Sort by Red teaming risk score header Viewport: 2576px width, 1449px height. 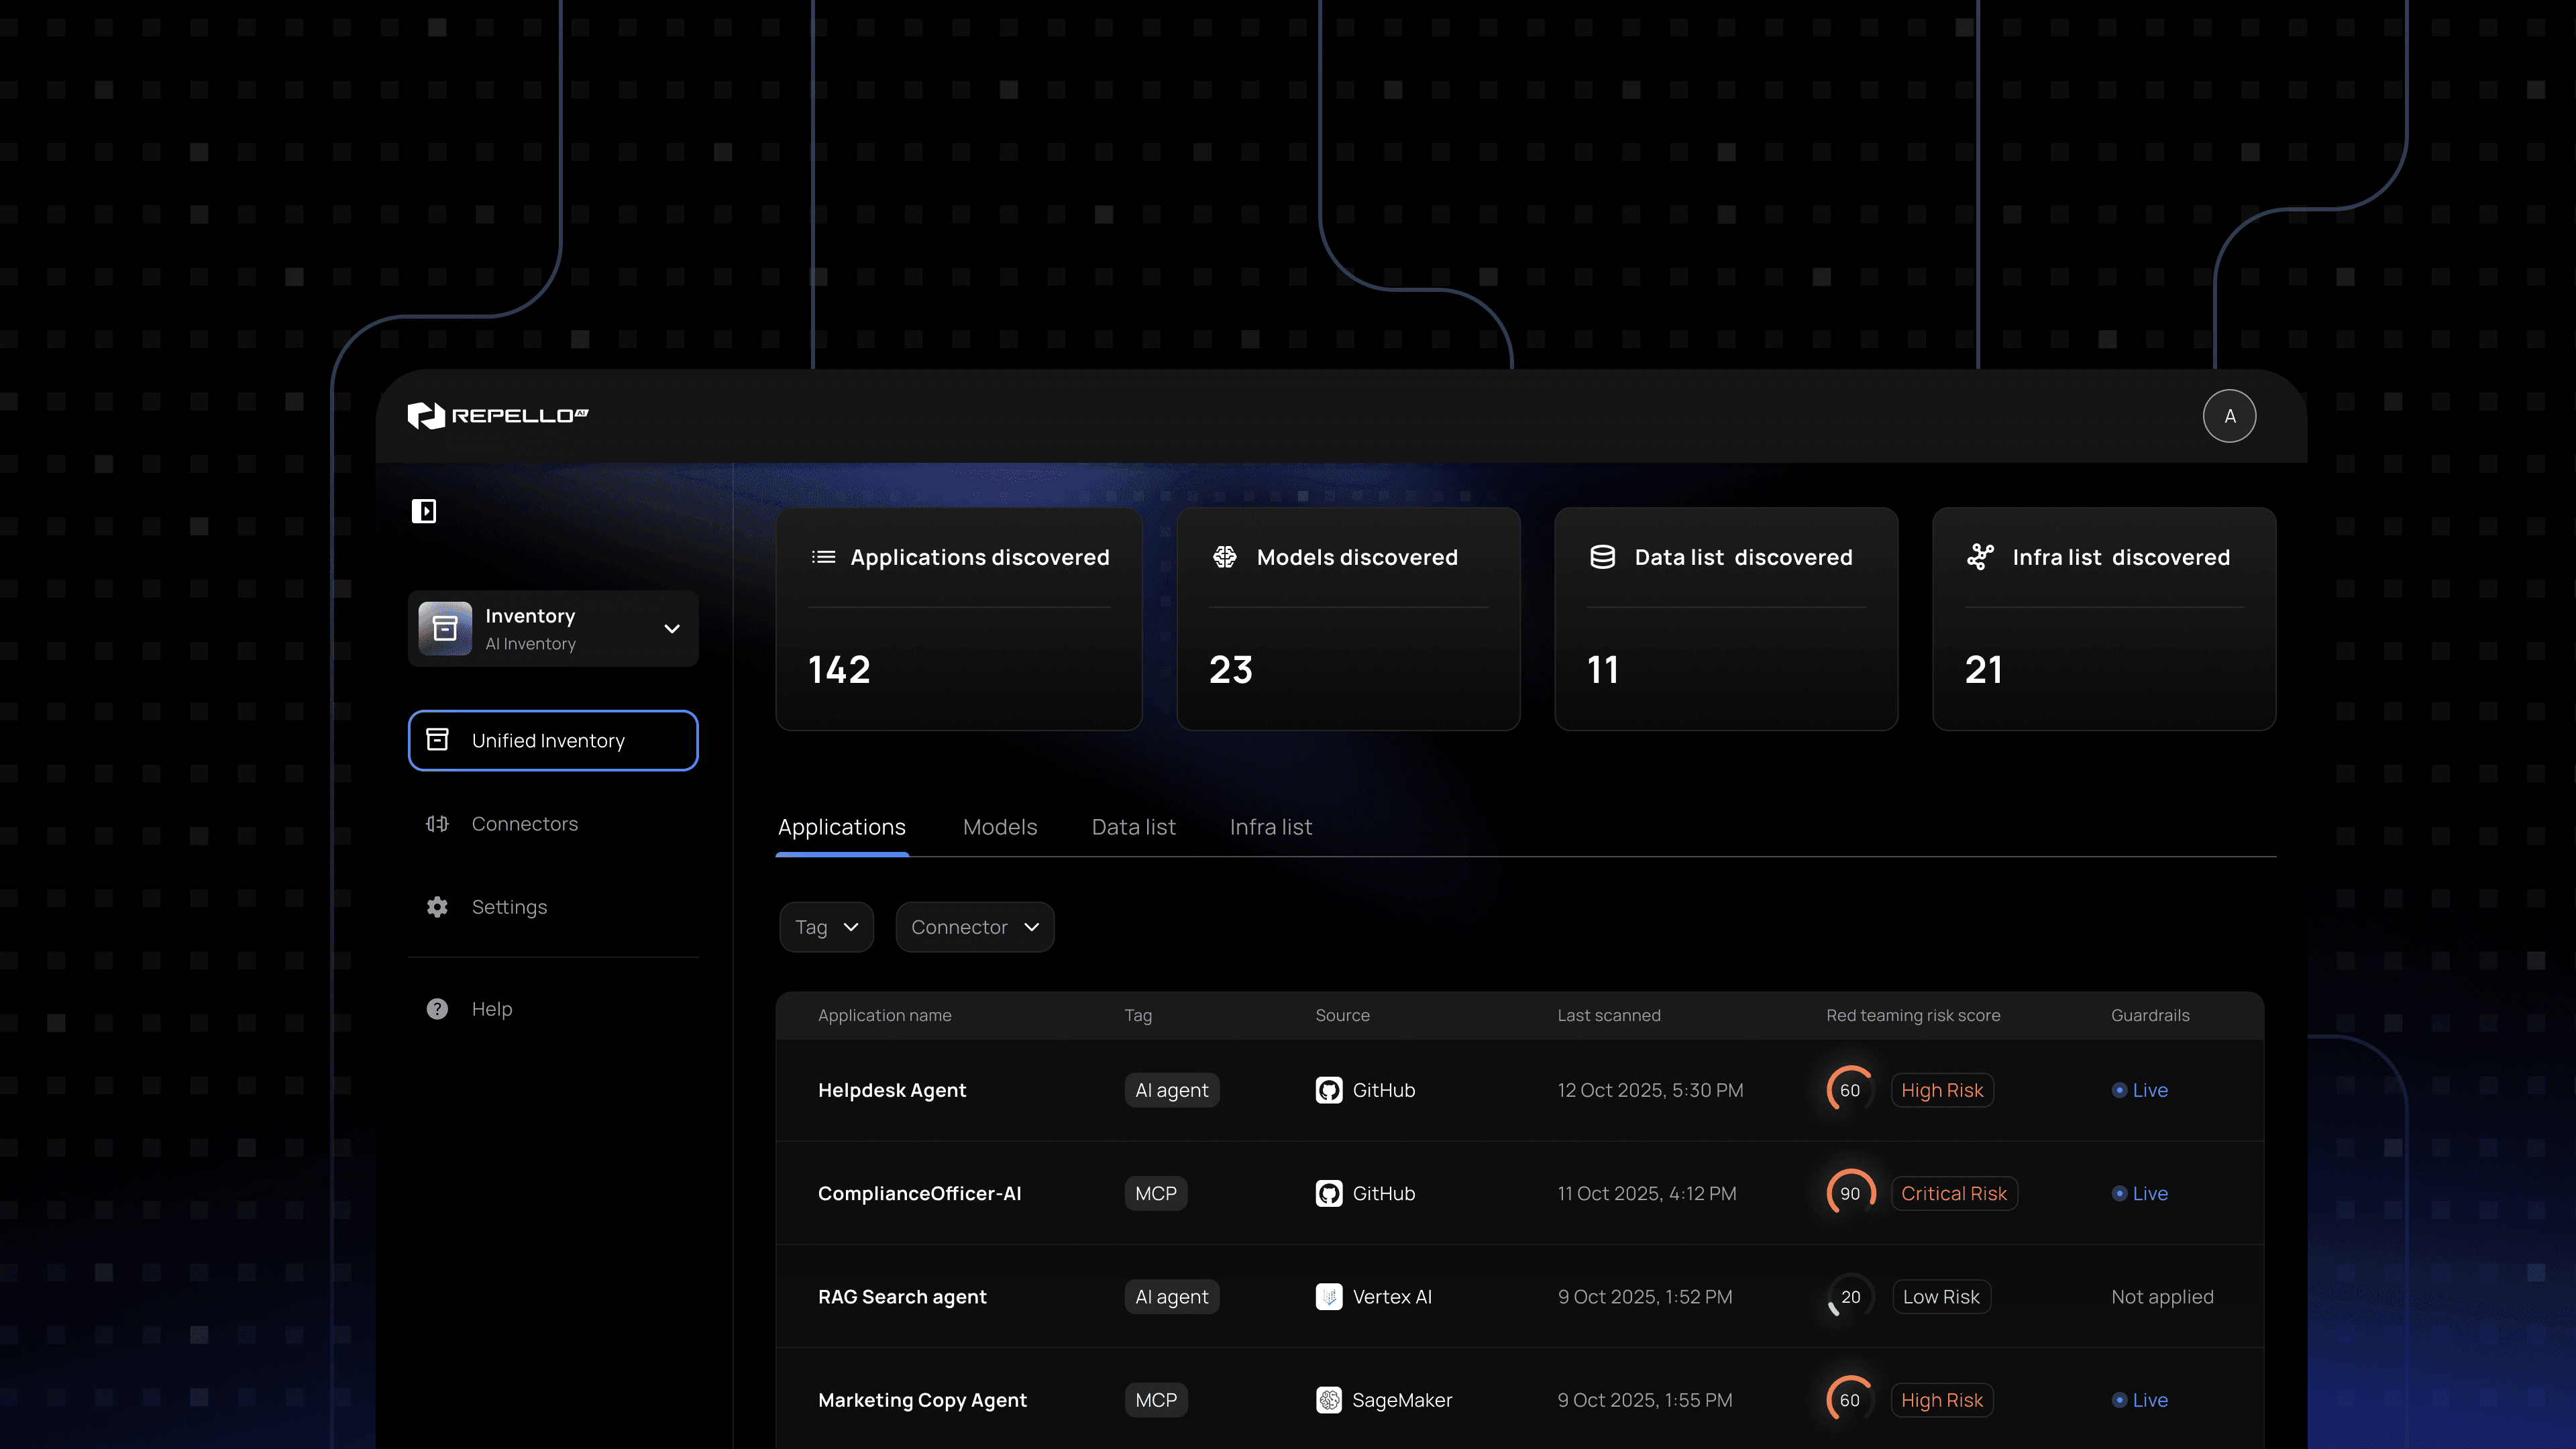click(1913, 1015)
